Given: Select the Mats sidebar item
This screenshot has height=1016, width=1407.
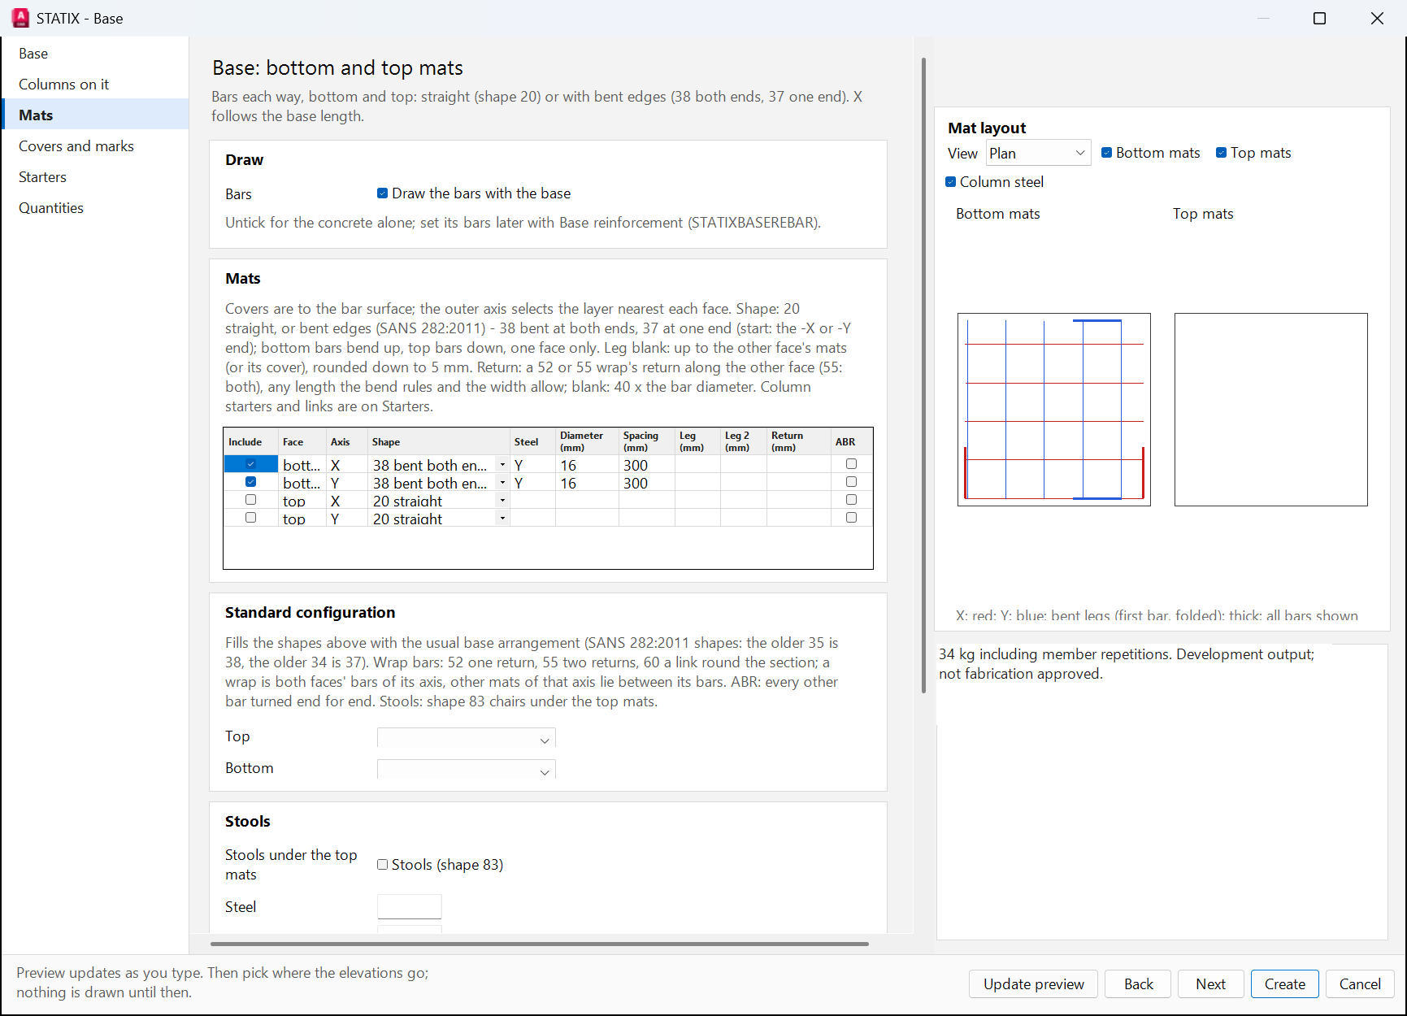Looking at the screenshot, I should click(x=95, y=115).
